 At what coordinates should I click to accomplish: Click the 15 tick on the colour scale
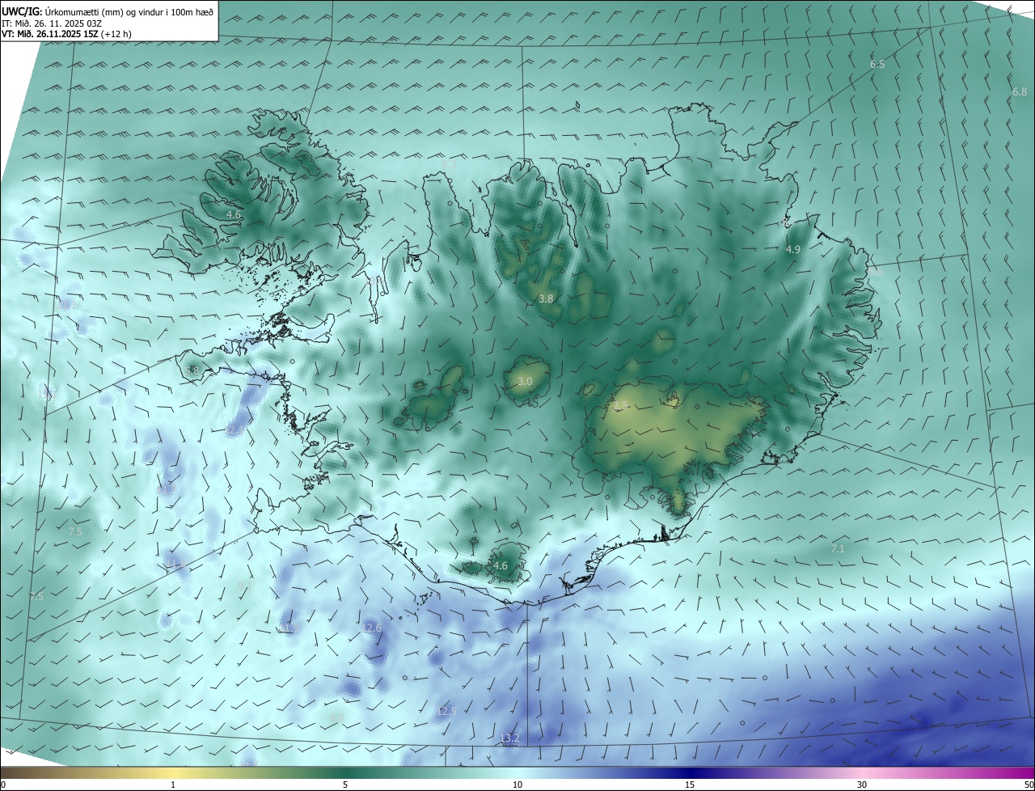[690, 785]
